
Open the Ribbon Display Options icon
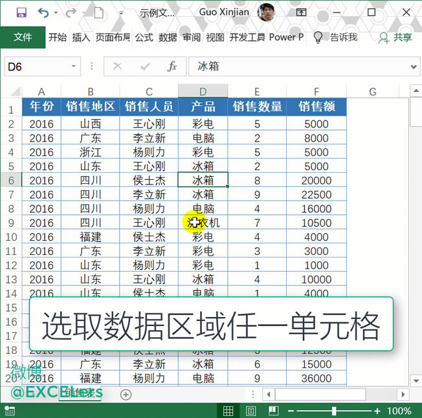pos(301,12)
